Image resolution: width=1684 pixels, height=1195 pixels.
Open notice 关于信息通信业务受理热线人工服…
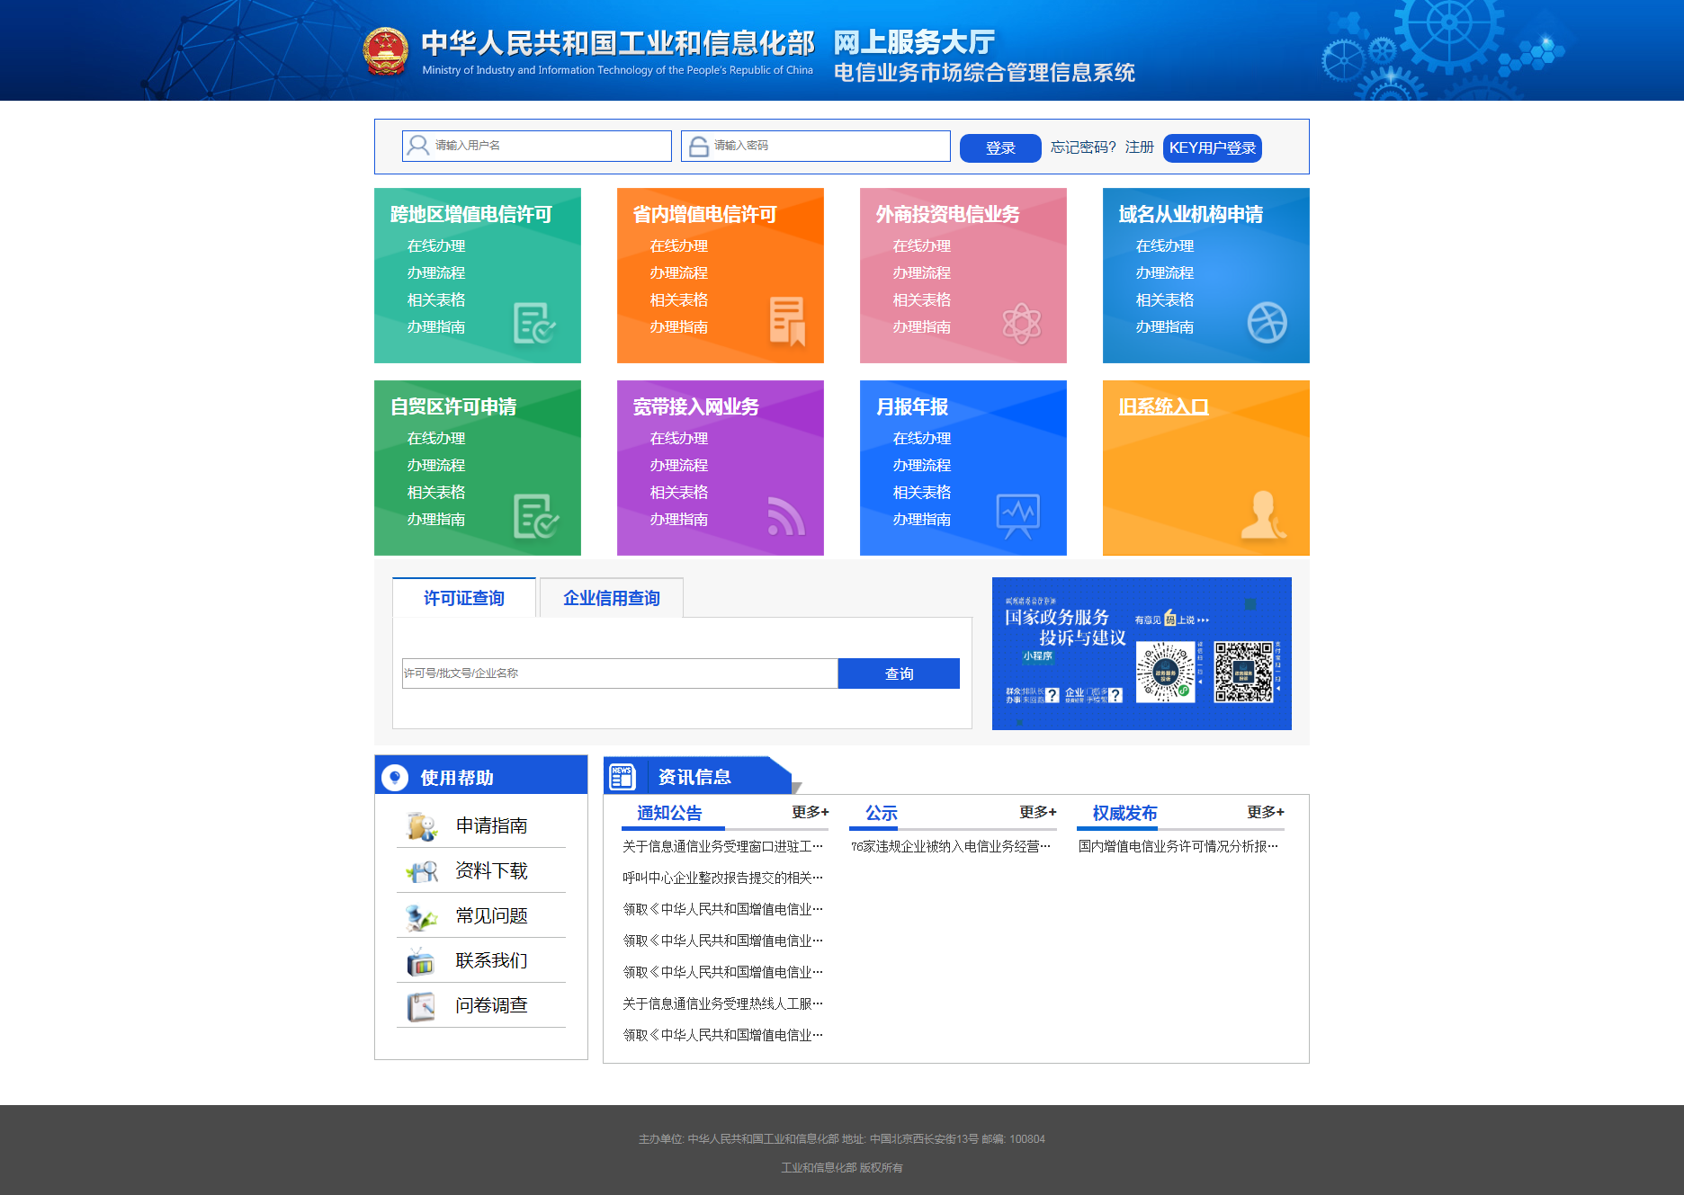click(x=723, y=1003)
